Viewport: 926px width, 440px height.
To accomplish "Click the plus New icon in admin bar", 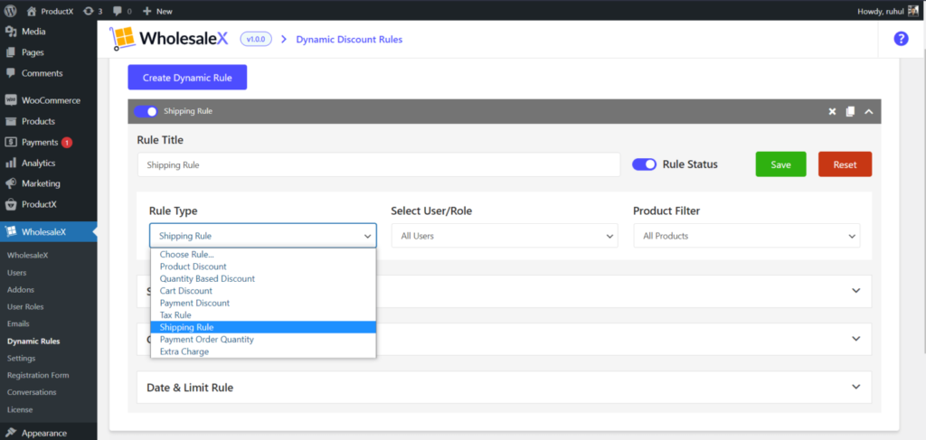I will (147, 11).
